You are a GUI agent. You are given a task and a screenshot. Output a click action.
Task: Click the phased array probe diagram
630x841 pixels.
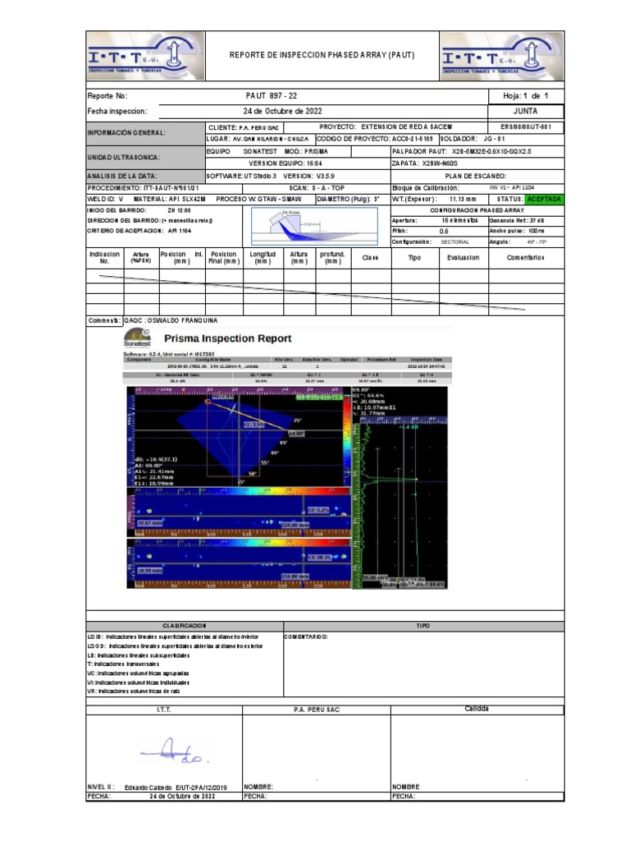pos(314,226)
